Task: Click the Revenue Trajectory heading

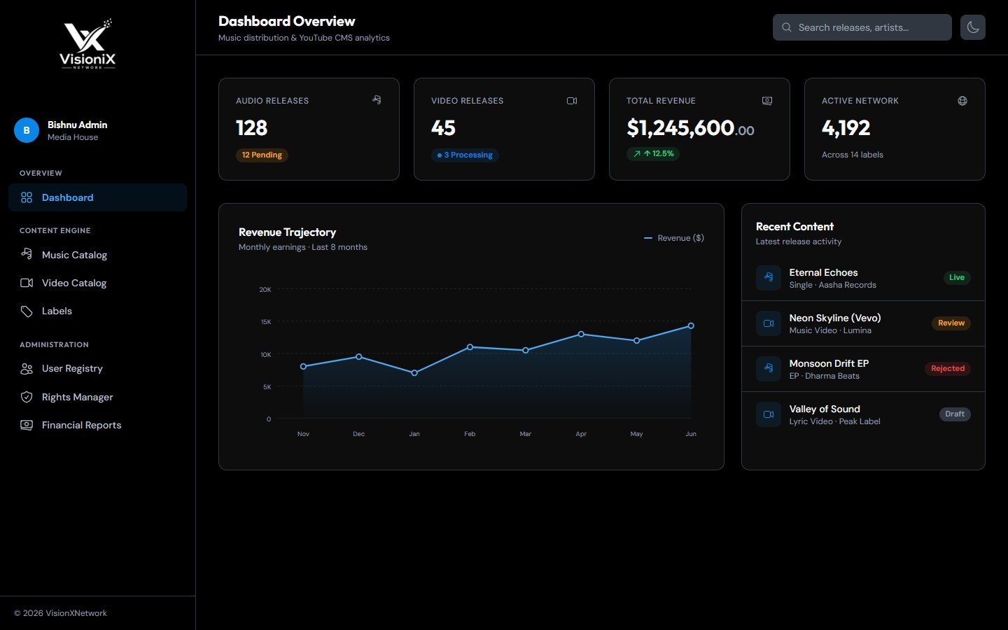Action: tap(288, 232)
